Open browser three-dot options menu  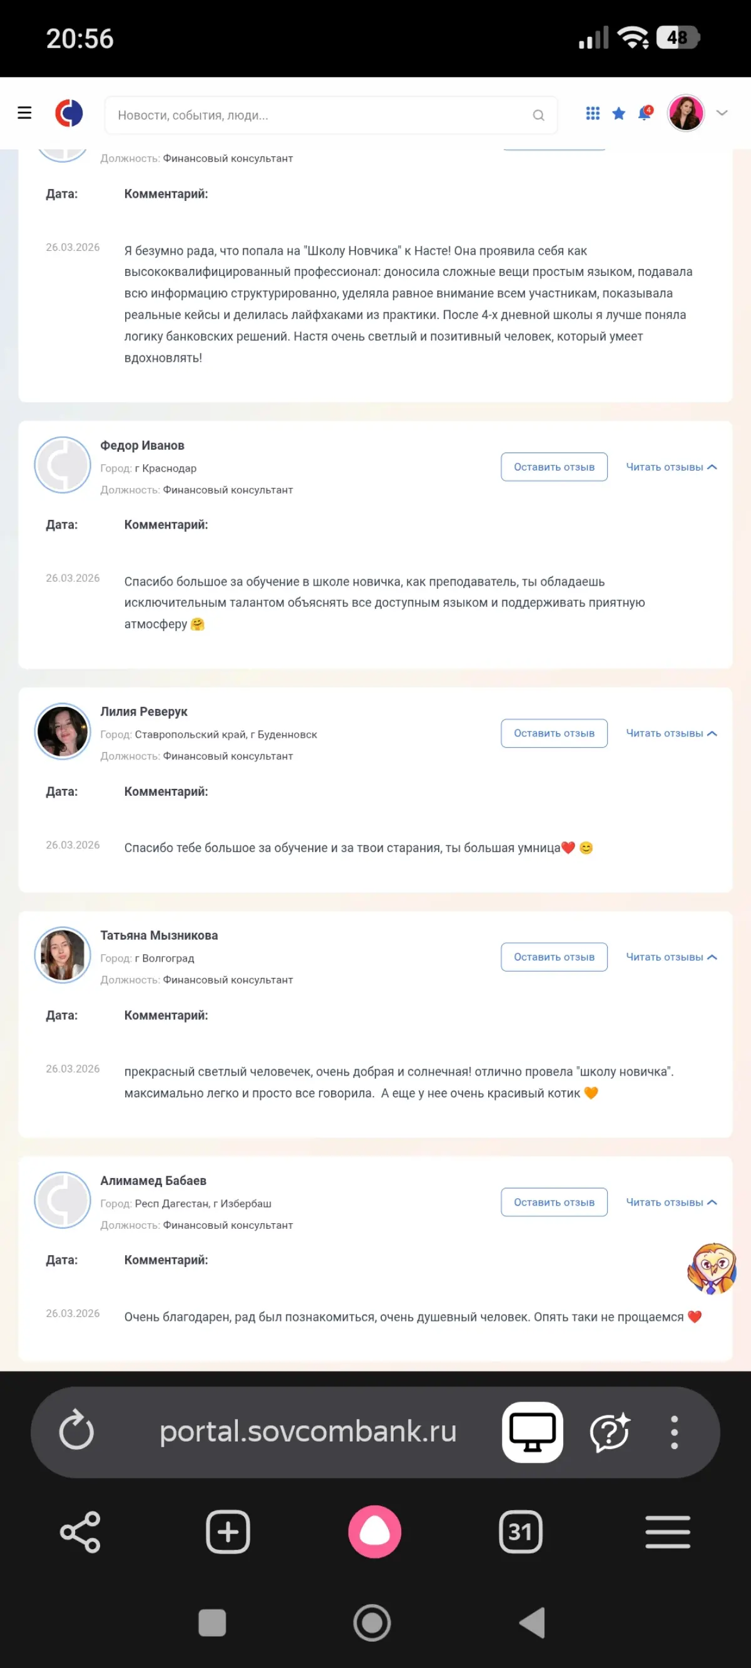pos(674,1431)
